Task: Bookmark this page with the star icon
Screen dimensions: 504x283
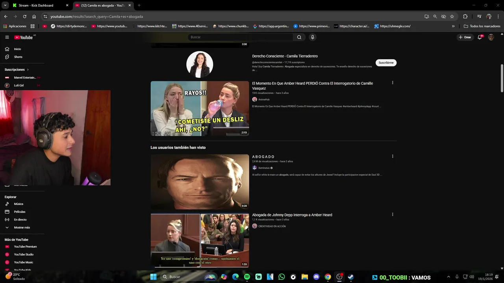Action: point(452,17)
